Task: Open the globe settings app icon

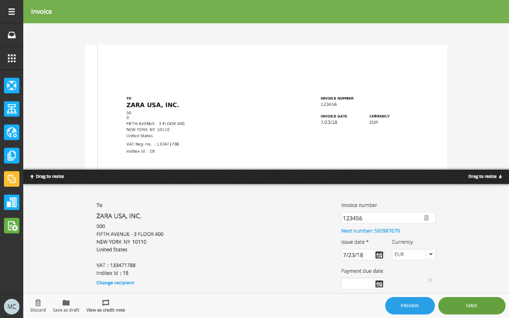Action: point(12,132)
